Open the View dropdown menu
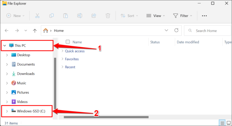This screenshot has width=232, height=126. click(x=155, y=16)
